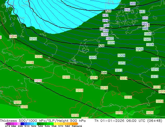Click the legend value "510"
The image size is (165, 127).
pos(27,126)
